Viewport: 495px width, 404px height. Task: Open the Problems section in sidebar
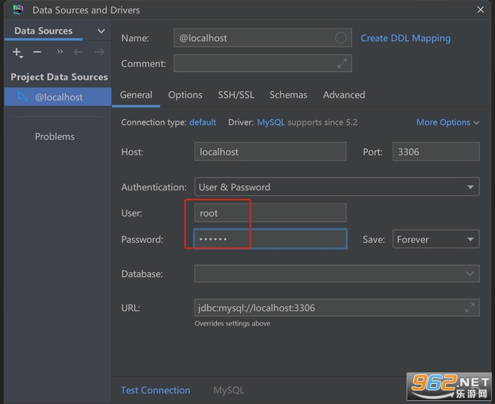[55, 136]
